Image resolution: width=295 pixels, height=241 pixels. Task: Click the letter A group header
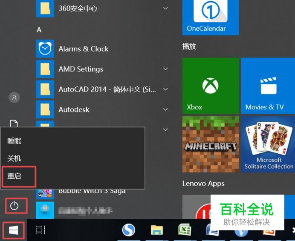[39, 30]
